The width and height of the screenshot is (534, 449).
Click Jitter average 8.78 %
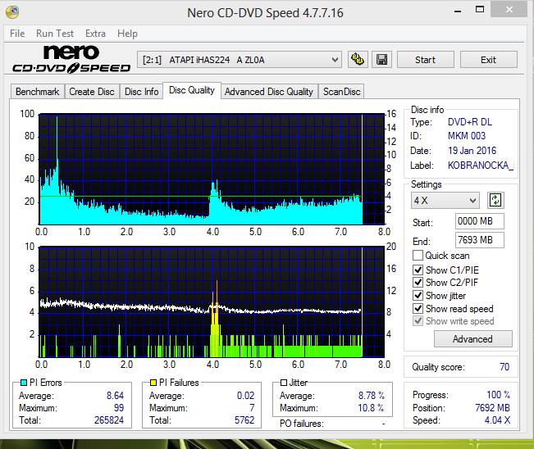pyautogui.click(x=372, y=396)
